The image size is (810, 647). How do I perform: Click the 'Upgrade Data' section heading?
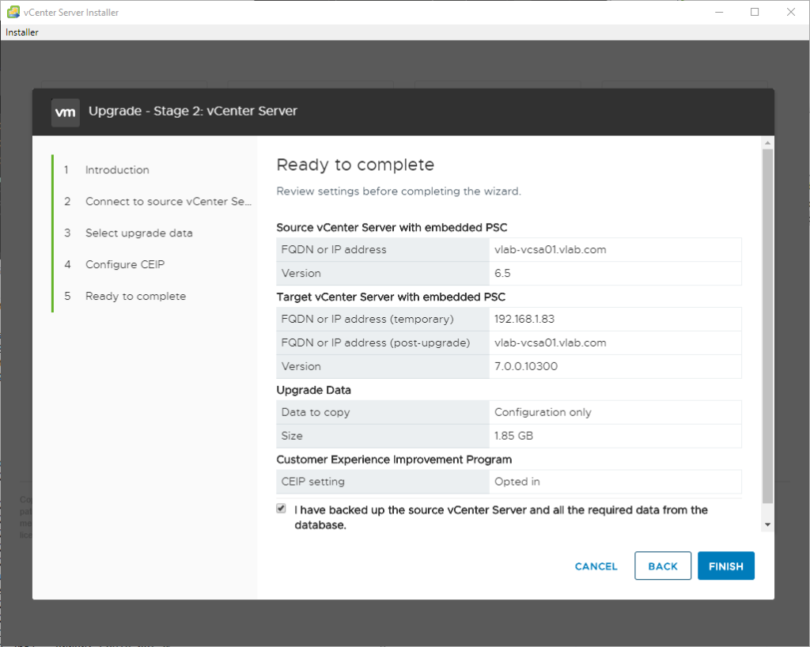(313, 390)
